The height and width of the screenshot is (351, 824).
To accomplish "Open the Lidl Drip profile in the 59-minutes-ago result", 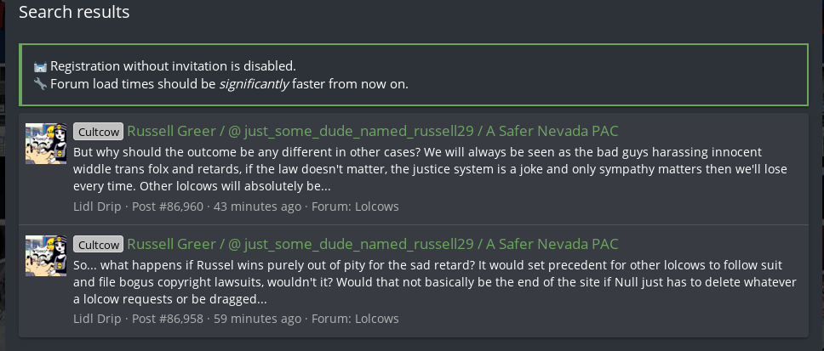I will 98,319.
